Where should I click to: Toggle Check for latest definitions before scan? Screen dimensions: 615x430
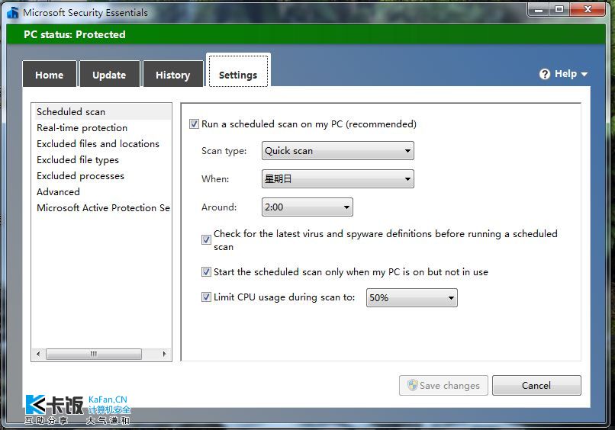(x=206, y=239)
